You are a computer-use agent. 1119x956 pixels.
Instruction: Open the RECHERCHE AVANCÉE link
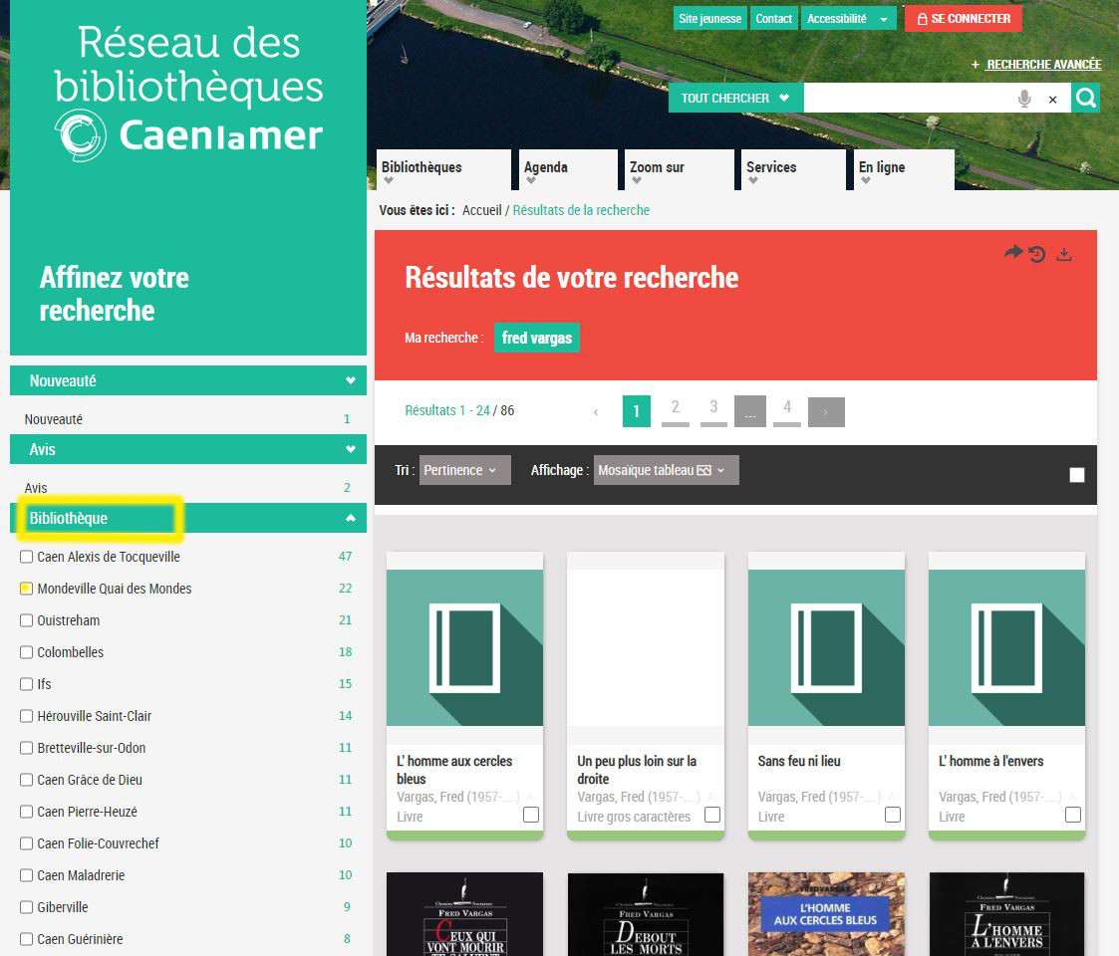[x=1042, y=65]
